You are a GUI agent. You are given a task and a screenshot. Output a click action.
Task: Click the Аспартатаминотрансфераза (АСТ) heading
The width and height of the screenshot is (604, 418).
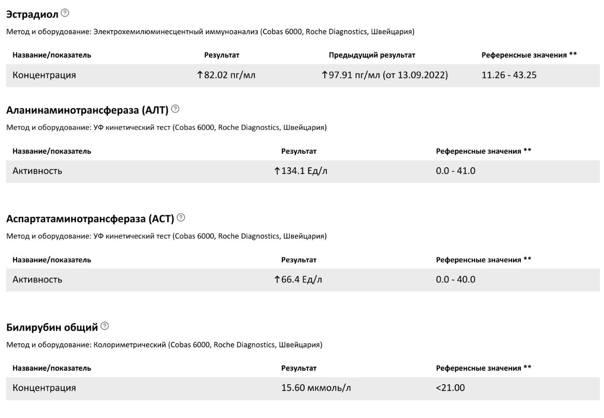click(x=90, y=219)
